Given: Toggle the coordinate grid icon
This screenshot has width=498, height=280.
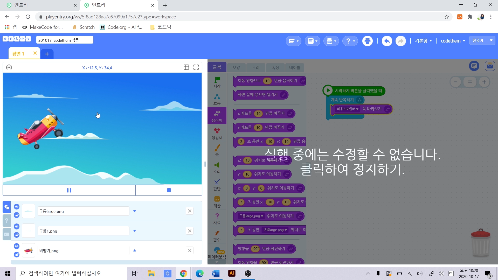Looking at the screenshot, I should point(186,67).
